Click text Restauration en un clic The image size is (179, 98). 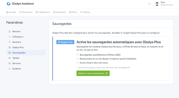(x=108, y=59)
